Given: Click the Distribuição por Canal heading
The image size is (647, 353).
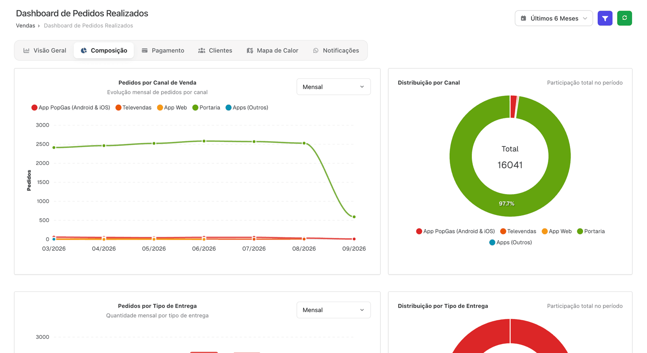Looking at the screenshot, I should click(x=429, y=82).
